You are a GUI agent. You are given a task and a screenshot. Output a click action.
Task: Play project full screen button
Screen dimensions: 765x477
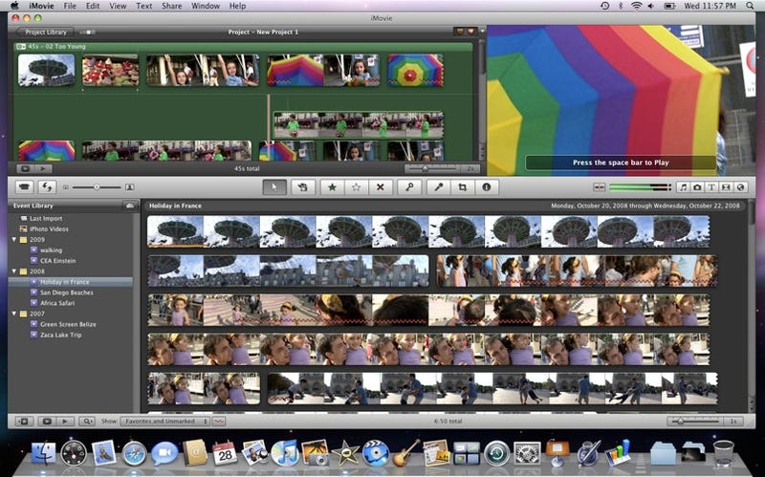(x=26, y=169)
